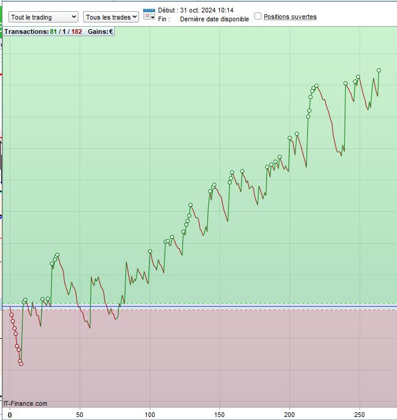Click the 100 label on the x-axis
The height and width of the screenshot is (420, 397).
[150, 415]
